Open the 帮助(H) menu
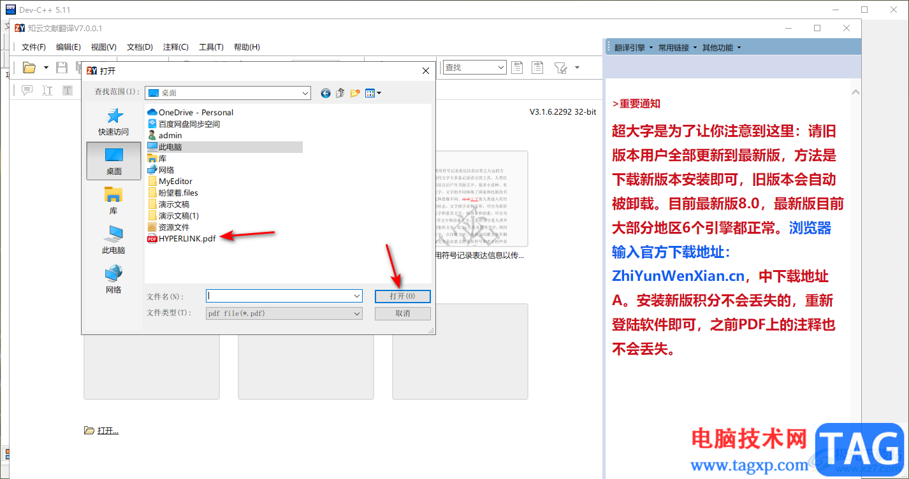This screenshot has width=909, height=479. pyautogui.click(x=247, y=47)
